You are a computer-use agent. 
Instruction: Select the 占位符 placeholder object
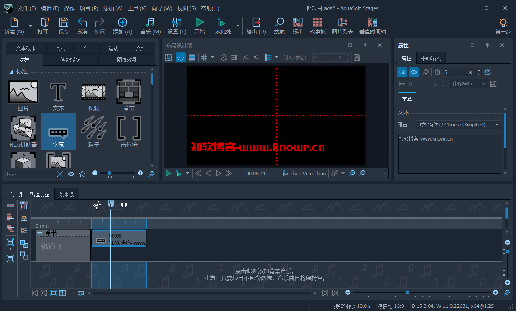click(x=129, y=132)
